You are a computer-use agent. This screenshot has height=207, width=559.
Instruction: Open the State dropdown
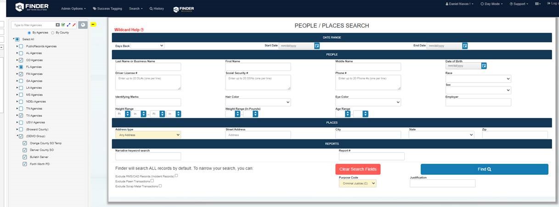point(441,135)
